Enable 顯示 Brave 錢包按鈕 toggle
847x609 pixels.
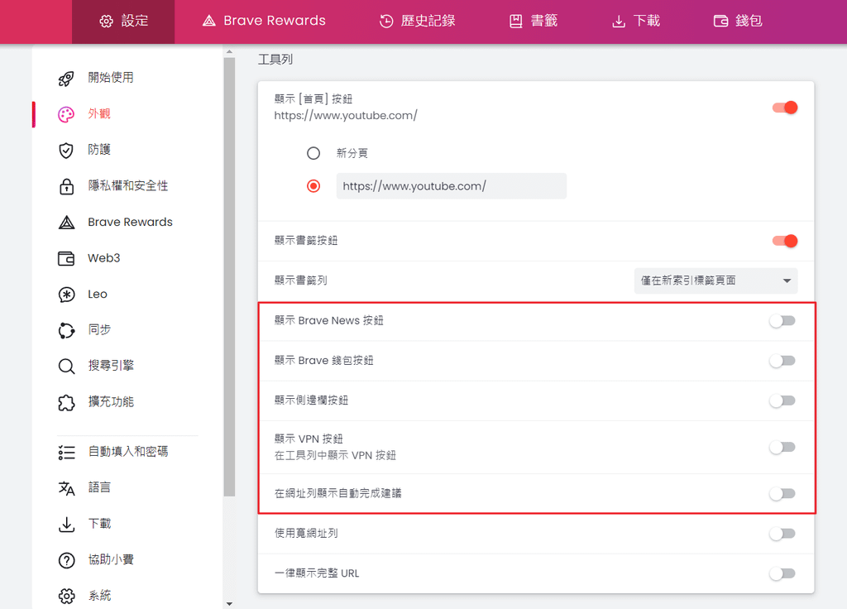click(x=782, y=361)
